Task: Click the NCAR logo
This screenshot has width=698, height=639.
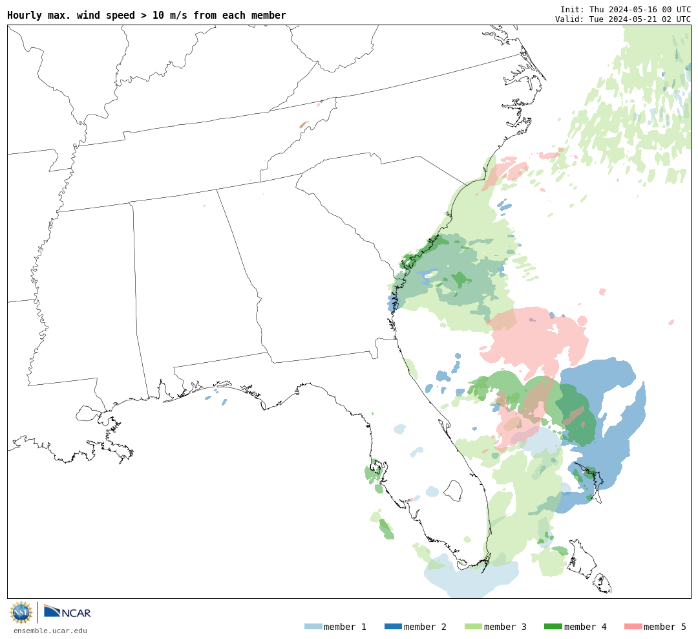Action: click(67, 612)
